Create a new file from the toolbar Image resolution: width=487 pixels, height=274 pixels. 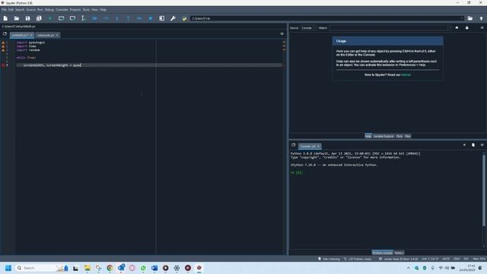(5, 18)
